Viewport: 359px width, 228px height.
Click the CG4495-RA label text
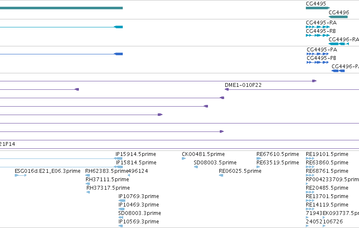click(x=321, y=23)
